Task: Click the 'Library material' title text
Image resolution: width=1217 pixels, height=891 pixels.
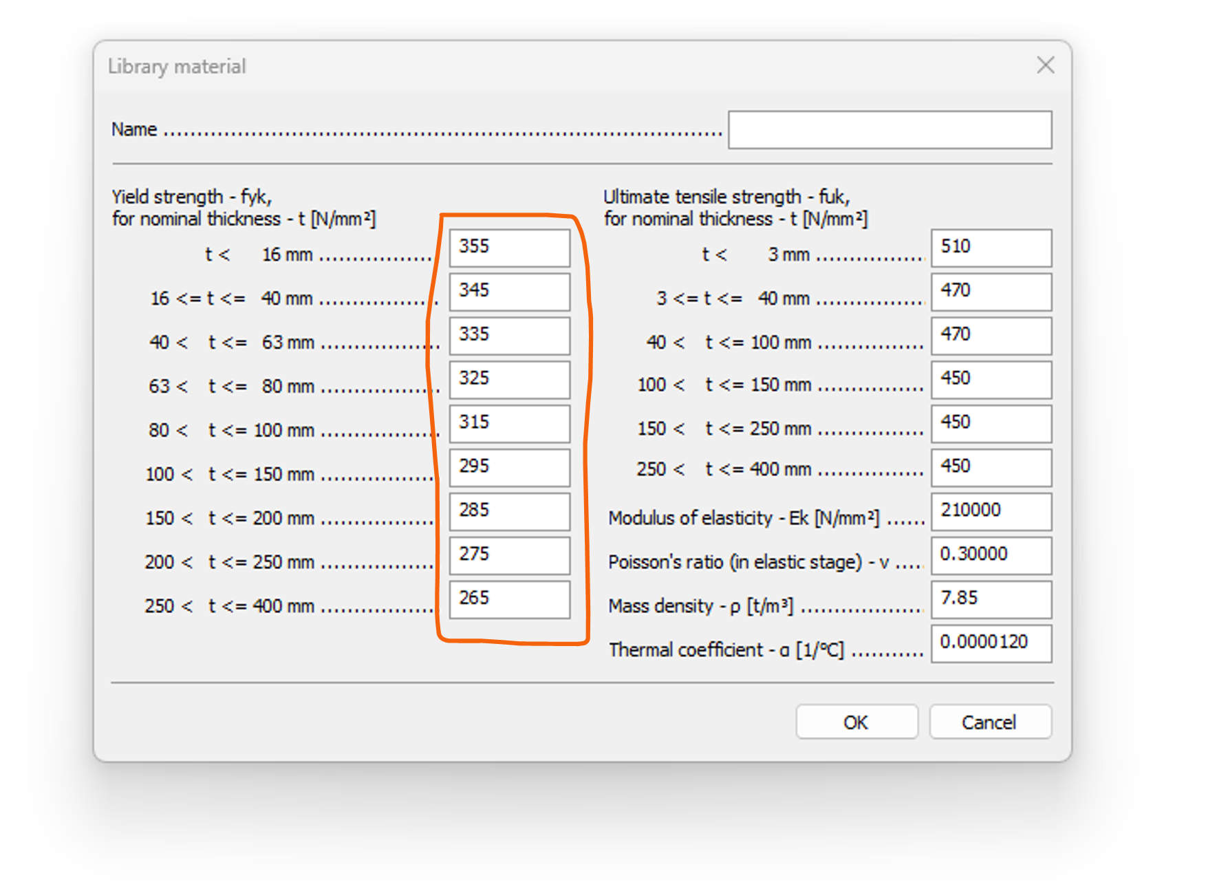Action: [x=177, y=66]
